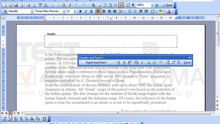Click the Insert Table icon
The width and height of the screenshot is (220, 124).
pyautogui.click(x=104, y=6)
